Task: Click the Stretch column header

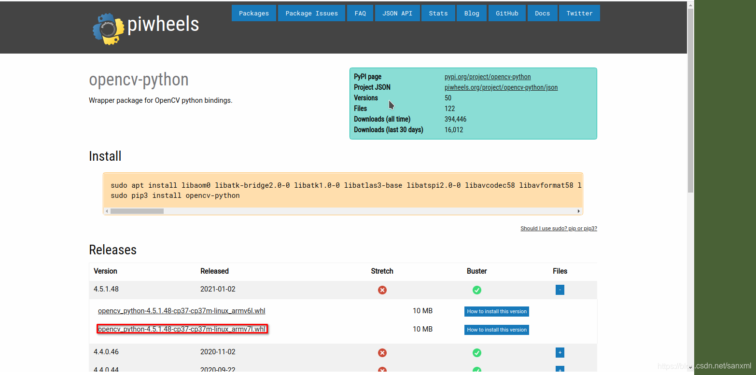Action: (x=382, y=271)
